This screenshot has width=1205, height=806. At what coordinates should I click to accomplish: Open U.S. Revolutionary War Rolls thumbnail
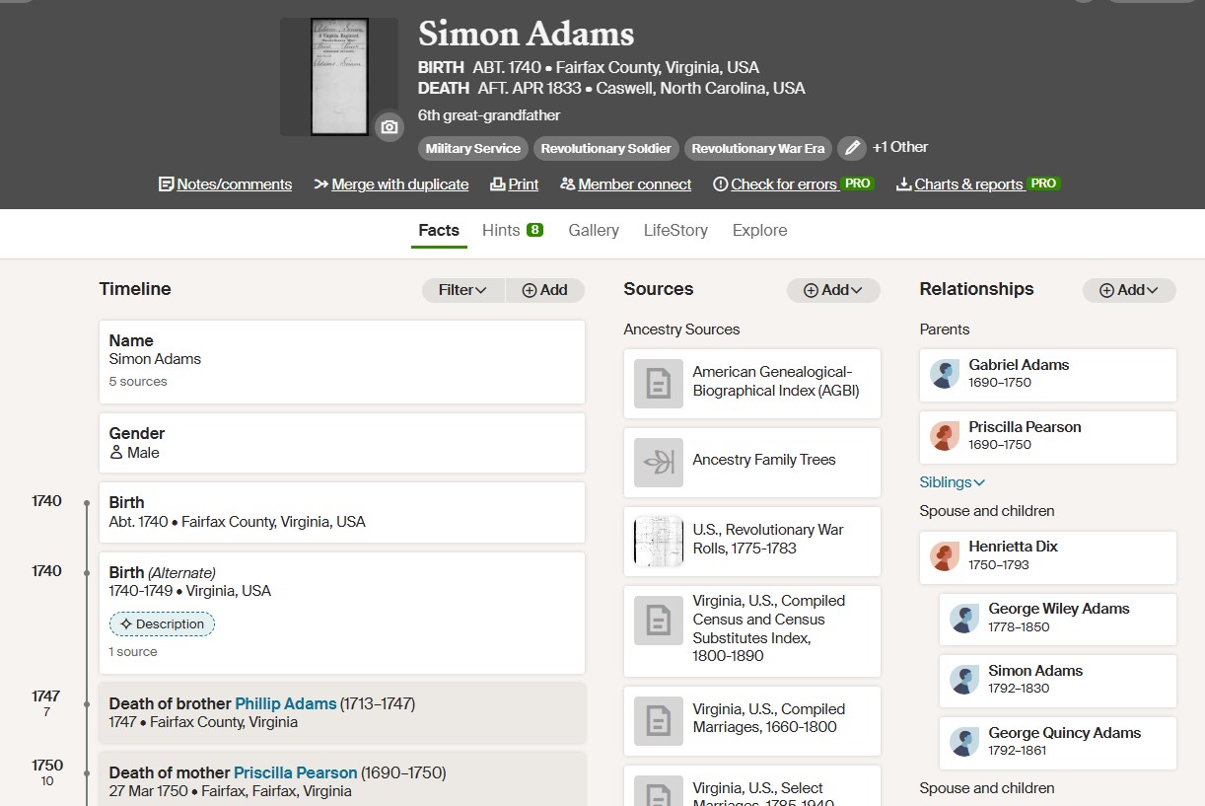coord(659,541)
